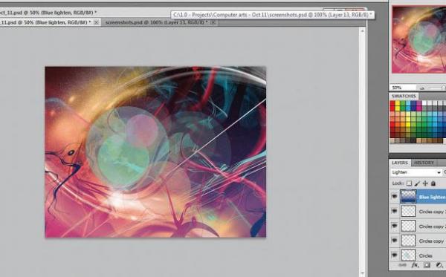
Task: Click the navigator zoom out mountain icon
Action: [422, 88]
